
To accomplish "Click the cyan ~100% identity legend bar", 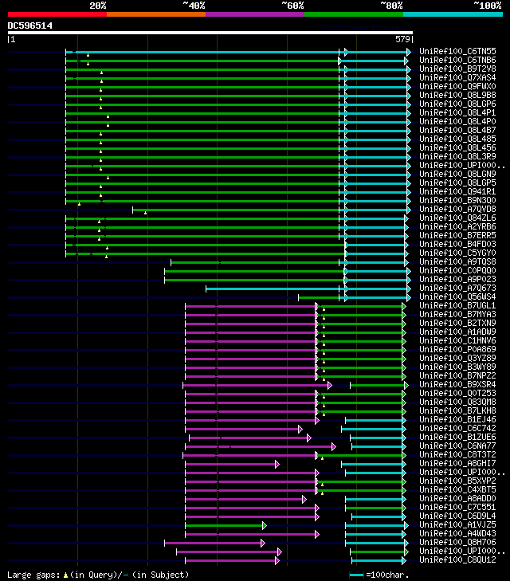I will click(x=453, y=14).
